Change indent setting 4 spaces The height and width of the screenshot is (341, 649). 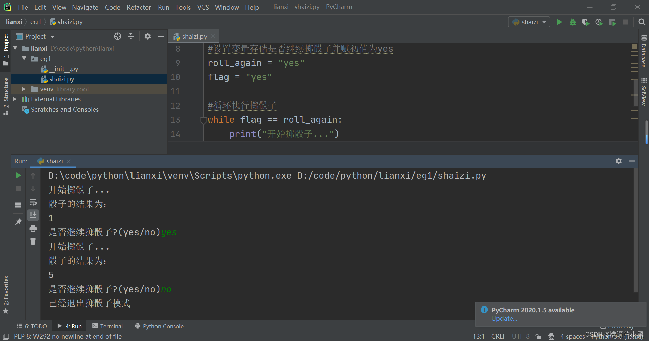pyautogui.click(x=572, y=336)
